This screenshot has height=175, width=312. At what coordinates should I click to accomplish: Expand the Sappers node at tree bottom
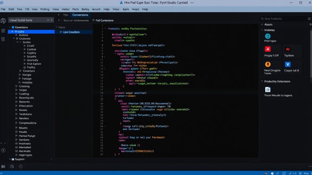pos(10,159)
